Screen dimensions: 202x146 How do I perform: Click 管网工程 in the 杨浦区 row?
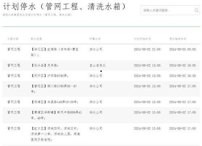pyautogui.click(x=14, y=102)
